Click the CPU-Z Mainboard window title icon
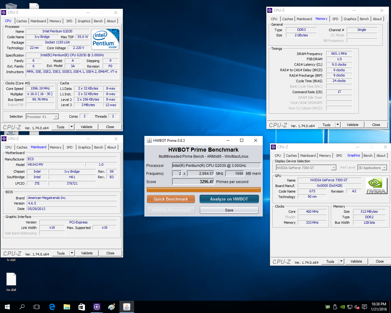 coord(4,139)
